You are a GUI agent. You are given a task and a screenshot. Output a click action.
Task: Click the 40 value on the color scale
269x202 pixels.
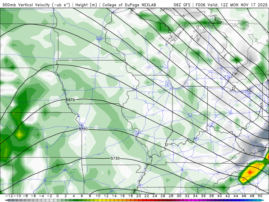tap(220, 196)
